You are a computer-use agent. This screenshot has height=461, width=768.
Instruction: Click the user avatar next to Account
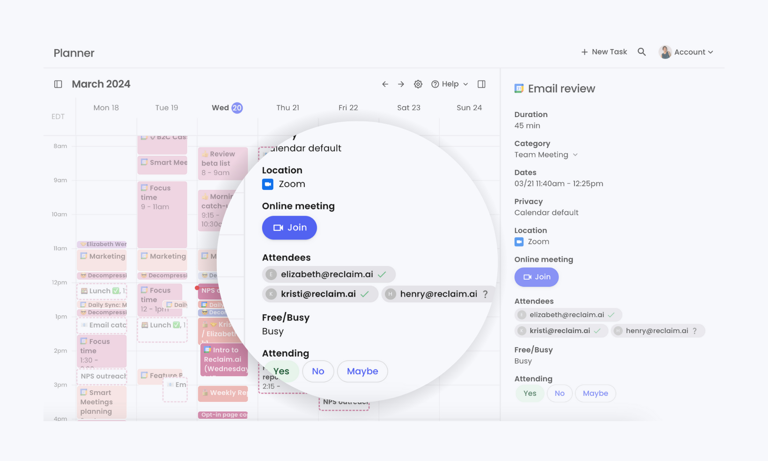(665, 52)
